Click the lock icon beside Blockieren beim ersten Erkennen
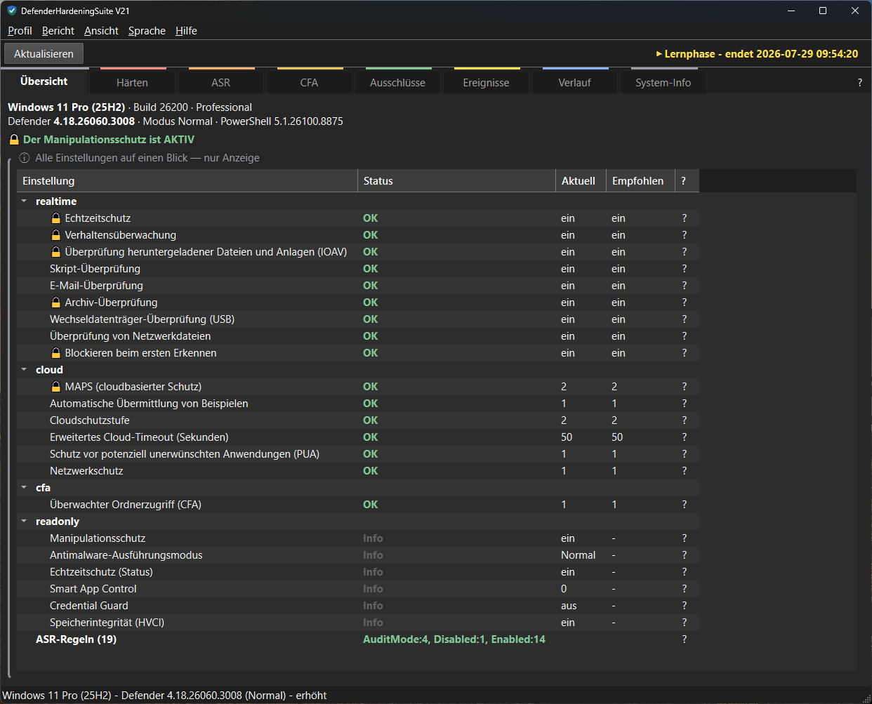 (x=55, y=353)
